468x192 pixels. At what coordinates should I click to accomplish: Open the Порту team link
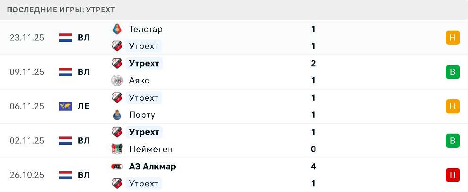pyautogui.click(x=142, y=115)
